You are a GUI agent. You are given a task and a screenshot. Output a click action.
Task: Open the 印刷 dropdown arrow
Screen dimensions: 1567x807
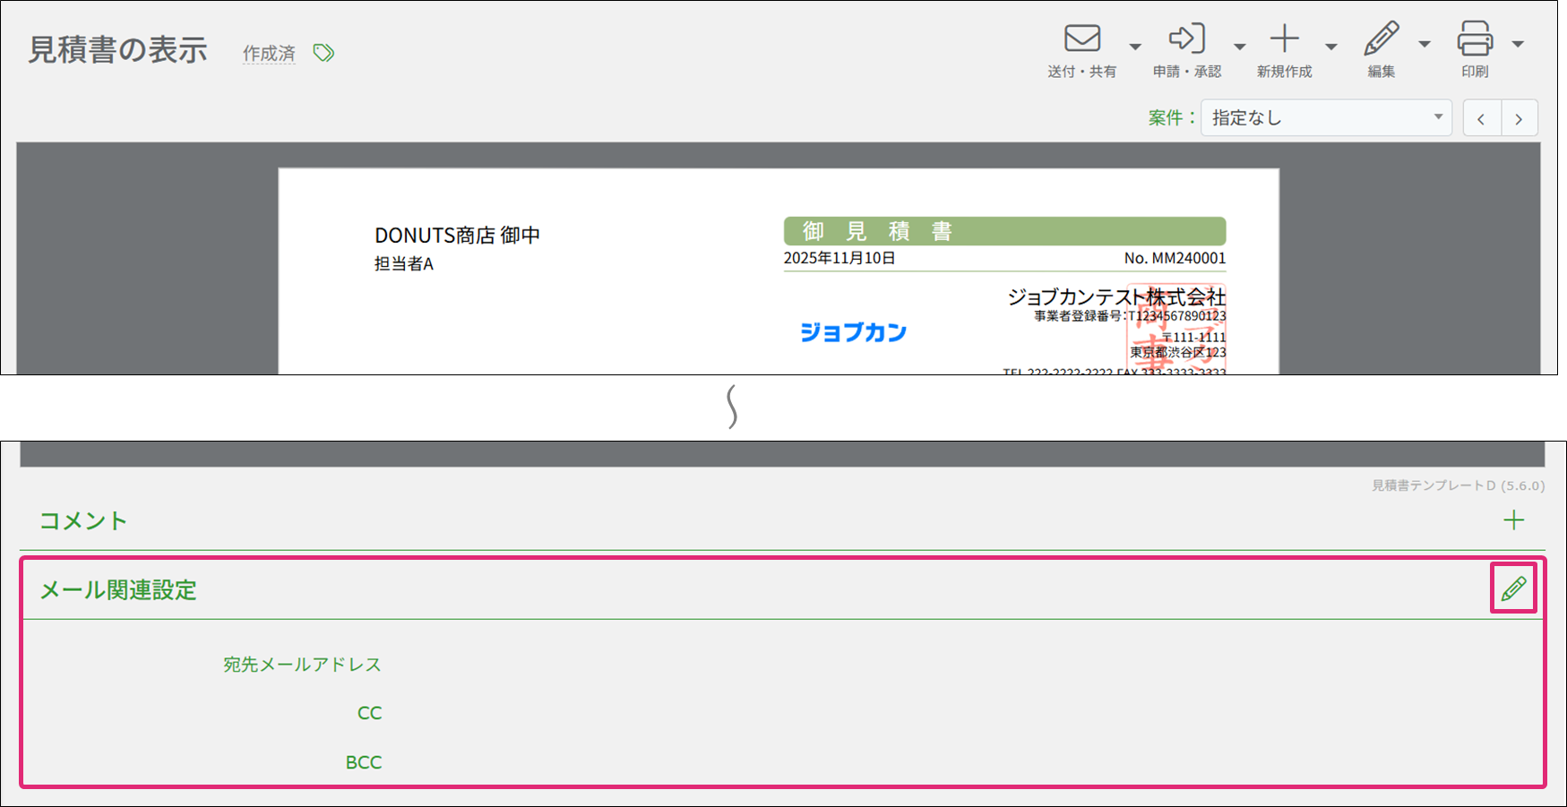1518,45
